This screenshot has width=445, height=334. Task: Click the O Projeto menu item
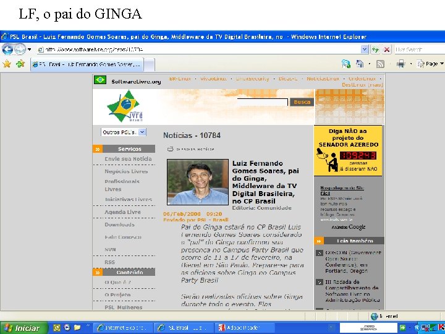[x=117, y=295]
